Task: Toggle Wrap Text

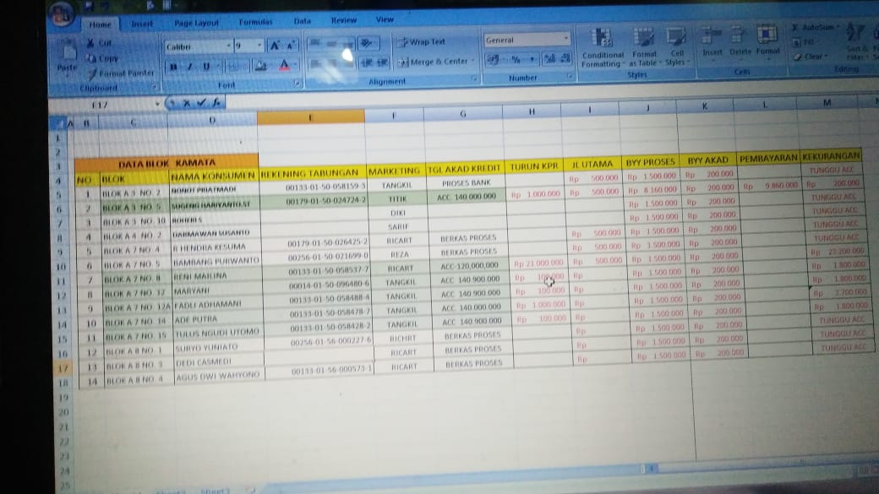Action: (x=421, y=42)
